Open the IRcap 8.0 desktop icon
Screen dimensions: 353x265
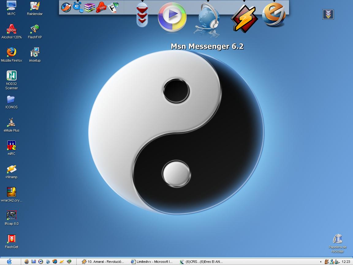[11, 218]
